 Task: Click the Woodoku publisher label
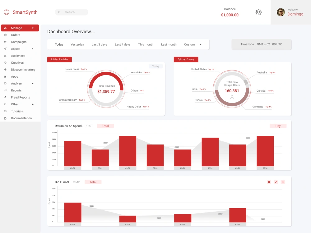[x=136, y=72]
